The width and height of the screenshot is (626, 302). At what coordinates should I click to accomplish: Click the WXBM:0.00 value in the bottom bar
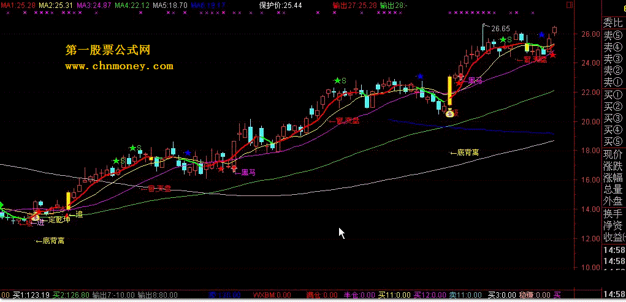pos(272,295)
